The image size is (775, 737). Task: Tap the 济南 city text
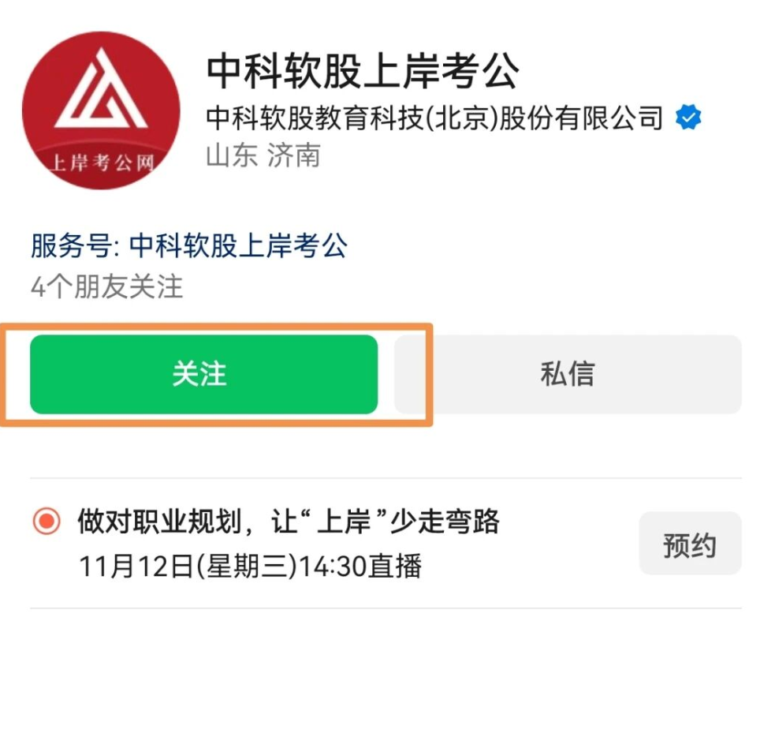click(x=293, y=155)
